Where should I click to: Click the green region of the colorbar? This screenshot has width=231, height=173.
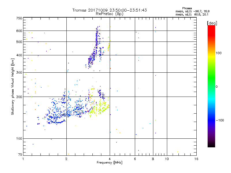tap(211, 78)
